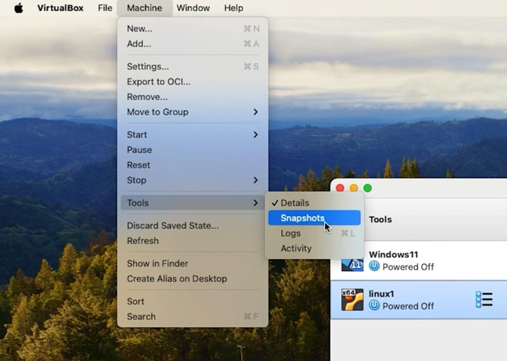Choose Add... from the Machine menu
Image resolution: width=507 pixels, height=361 pixels.
pos(193,44)
